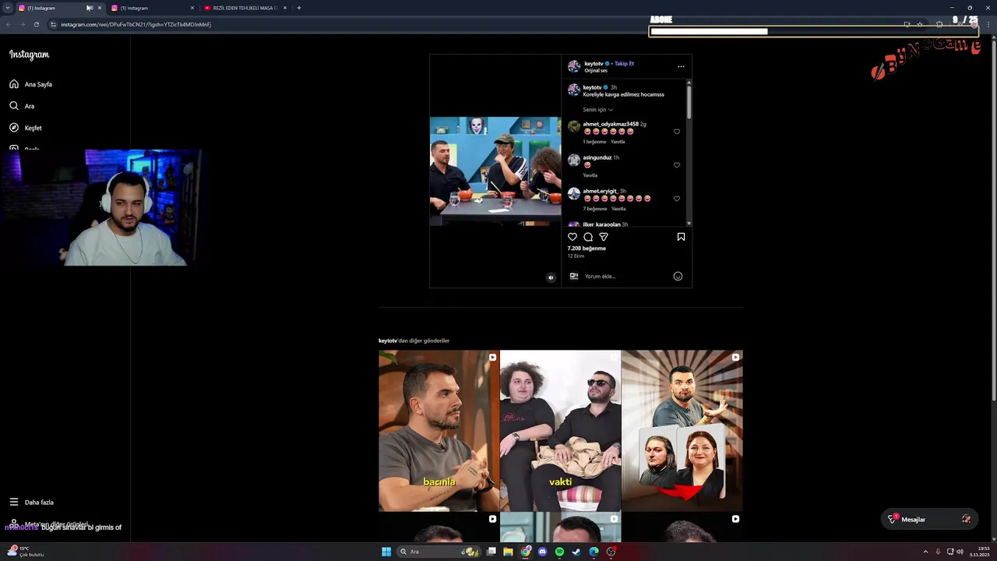Follow keytotv with Takip Et
This screenshot has width=997, height=561.
click(624, 63)
